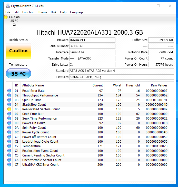Click blue status icon for Uncorrectable Sector Count
Image resolution: width=178 pixels, height=187 pixels.
tap(9, 160)
